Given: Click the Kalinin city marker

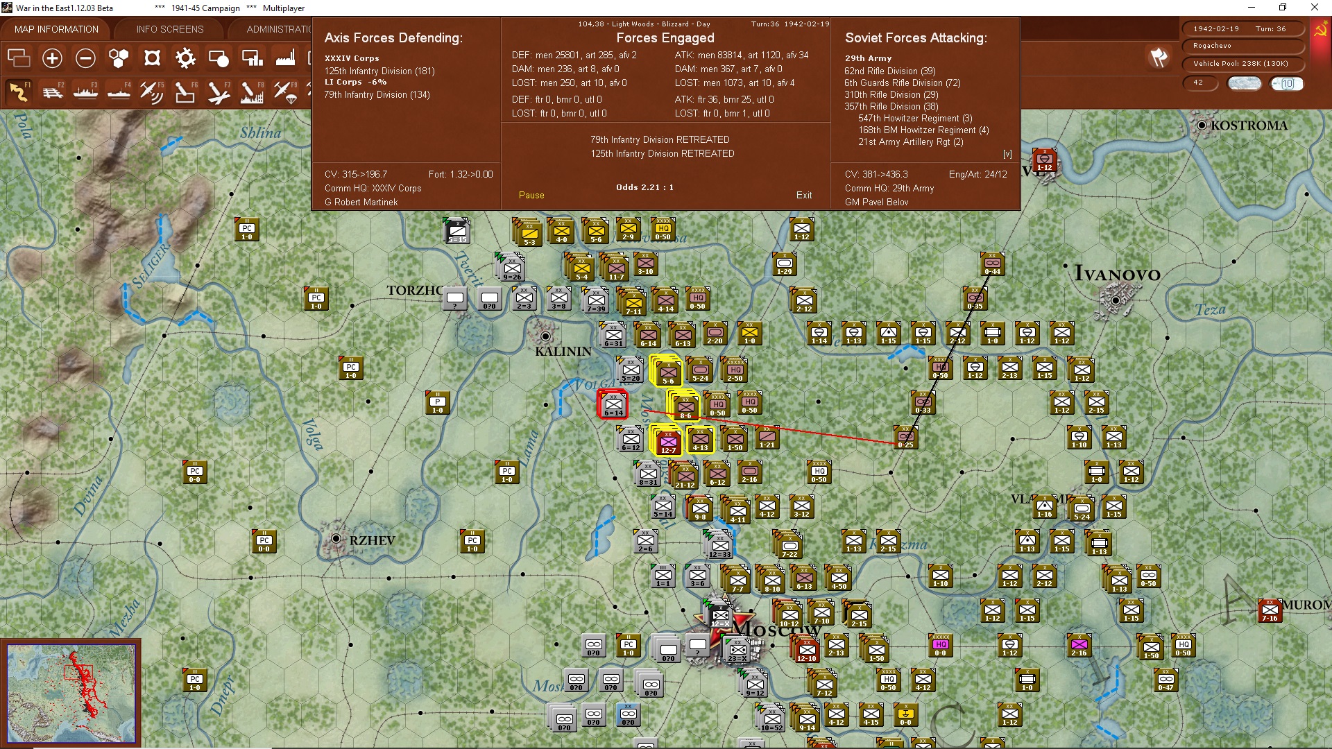Looking at the screenshot, I should [545, 336].
